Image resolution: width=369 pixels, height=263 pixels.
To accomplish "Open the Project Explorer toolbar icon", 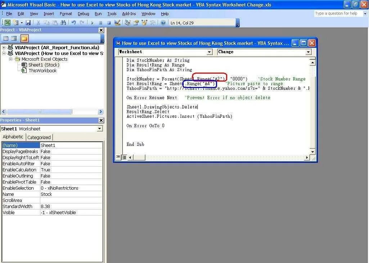I will point(128,23).
